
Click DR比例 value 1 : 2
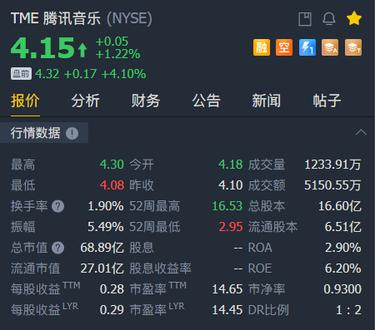tap(348, 310)
